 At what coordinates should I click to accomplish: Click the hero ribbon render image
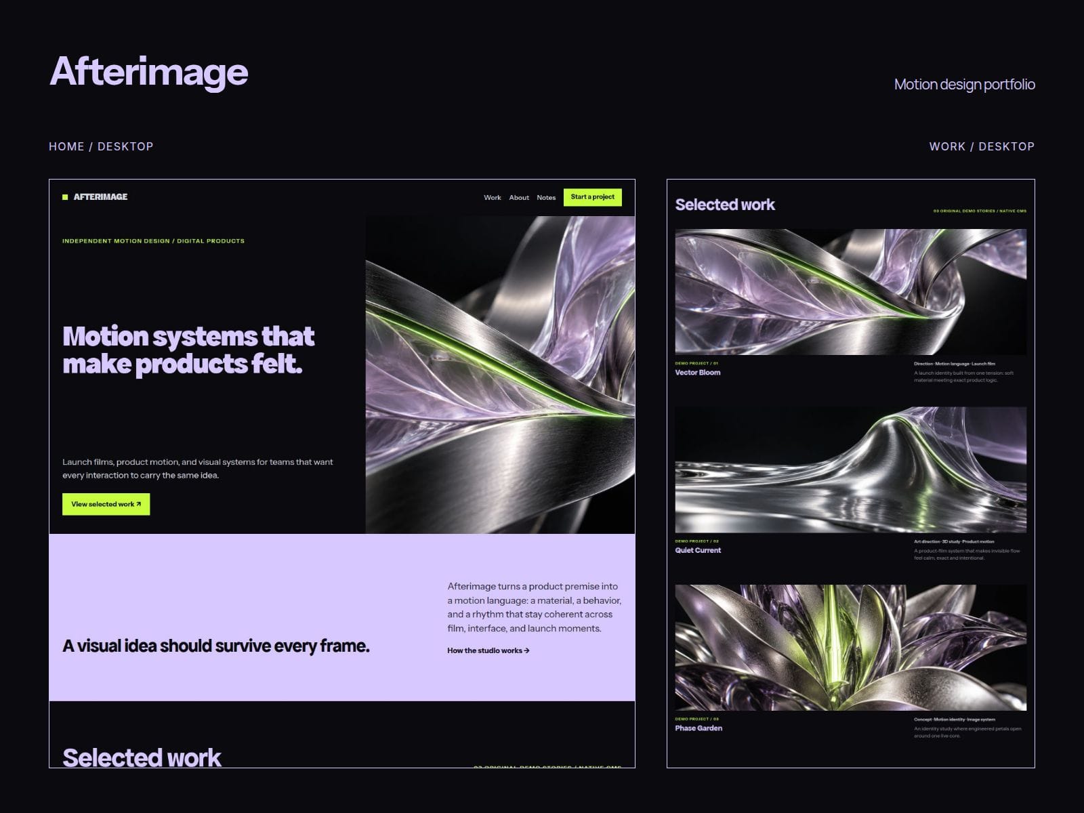[x=500, y=375]
